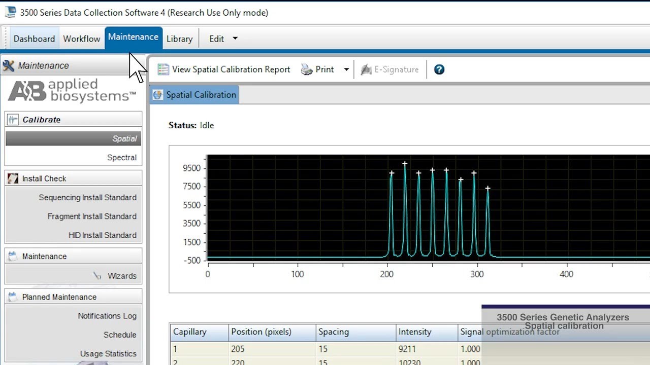
Task: Click the Position (pixels) column header
Action: tap(272, 332)
